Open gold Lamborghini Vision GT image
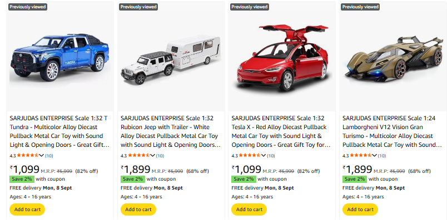 click(x=393, y=59)
